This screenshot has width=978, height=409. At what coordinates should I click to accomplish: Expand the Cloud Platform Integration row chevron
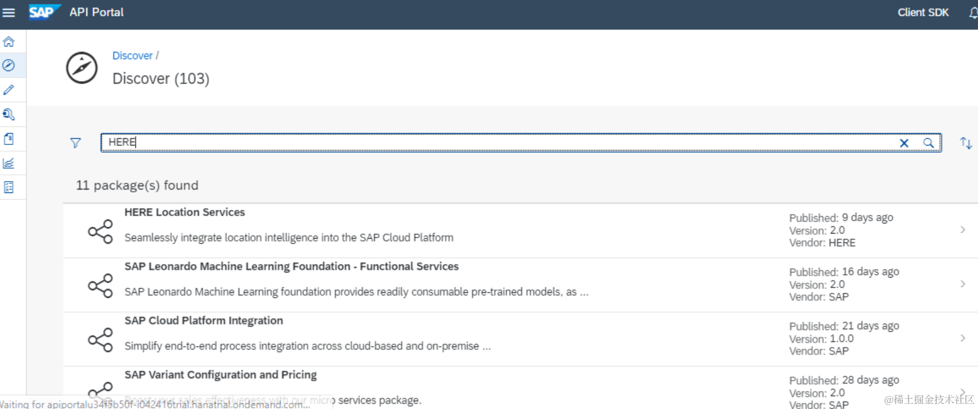963,338
